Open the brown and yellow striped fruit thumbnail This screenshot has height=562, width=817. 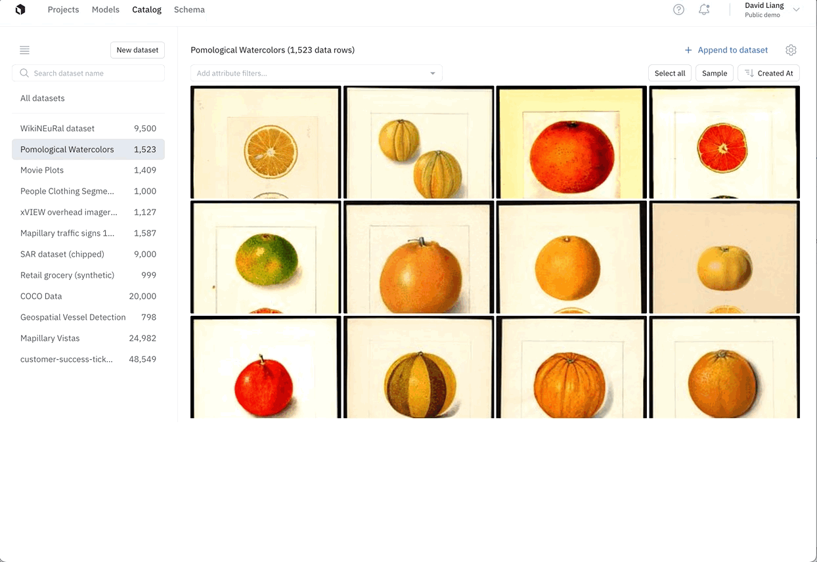click(418, 367)
